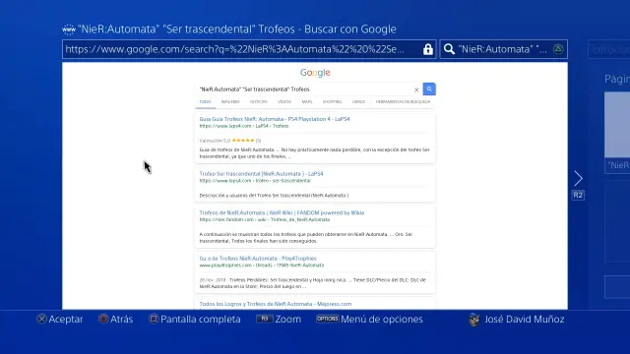The width and height of the screenshot is (630, 354).
Task: Open the Play4Trophies guide result
Action: pyautogui.click(x=258, y=258)
